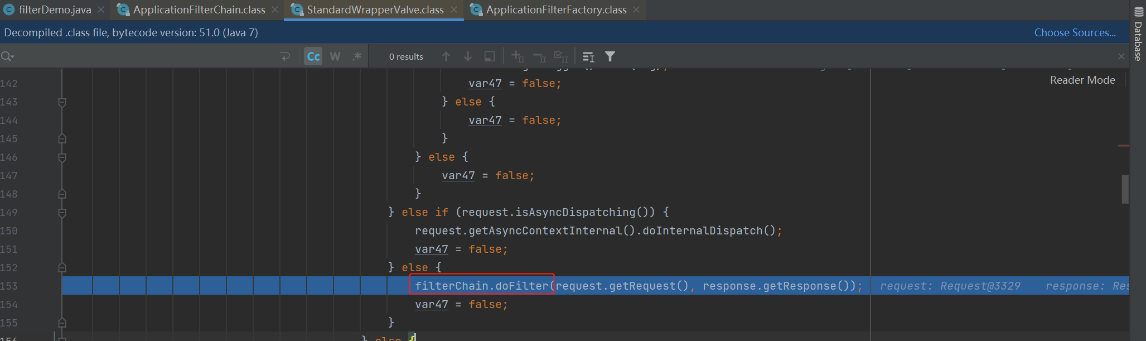
Task: Close ApplicationFilterFactory.class tab
Action: pyautogui.click(x=636, y=9)
